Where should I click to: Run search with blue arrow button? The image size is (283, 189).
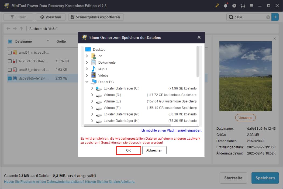coord(275,17)
